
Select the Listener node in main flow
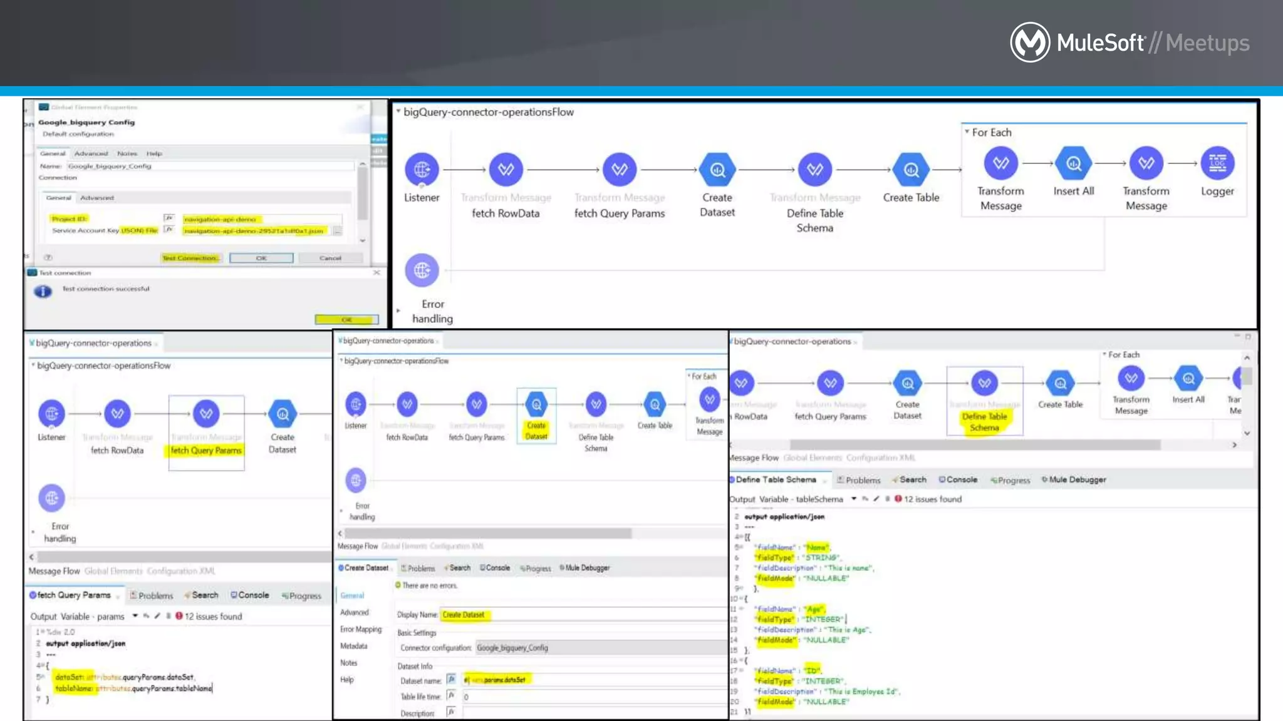click(422, 169)
